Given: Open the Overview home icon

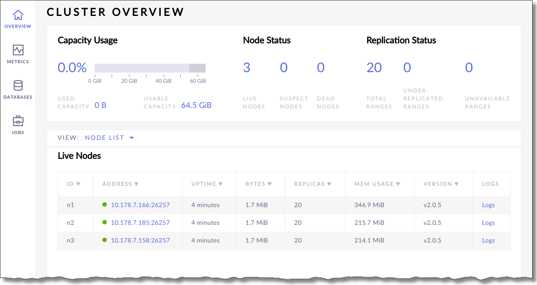Looking at the screenshot, I should (18, 15).
